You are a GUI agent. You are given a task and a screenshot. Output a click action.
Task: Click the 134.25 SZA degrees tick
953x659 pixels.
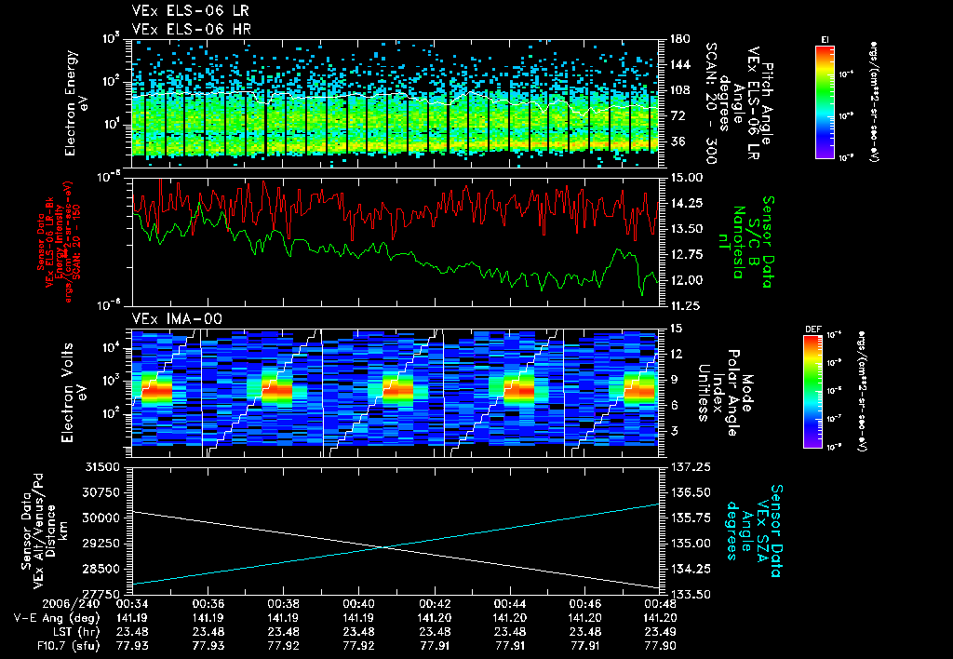(690, 569)
